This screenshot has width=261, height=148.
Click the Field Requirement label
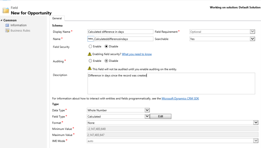pyautogui.click(x=166, y=32)
